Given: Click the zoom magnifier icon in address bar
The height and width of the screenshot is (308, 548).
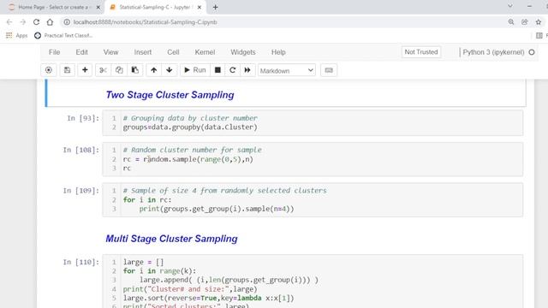Looking at the screenshot, I should tap(511, 22).
